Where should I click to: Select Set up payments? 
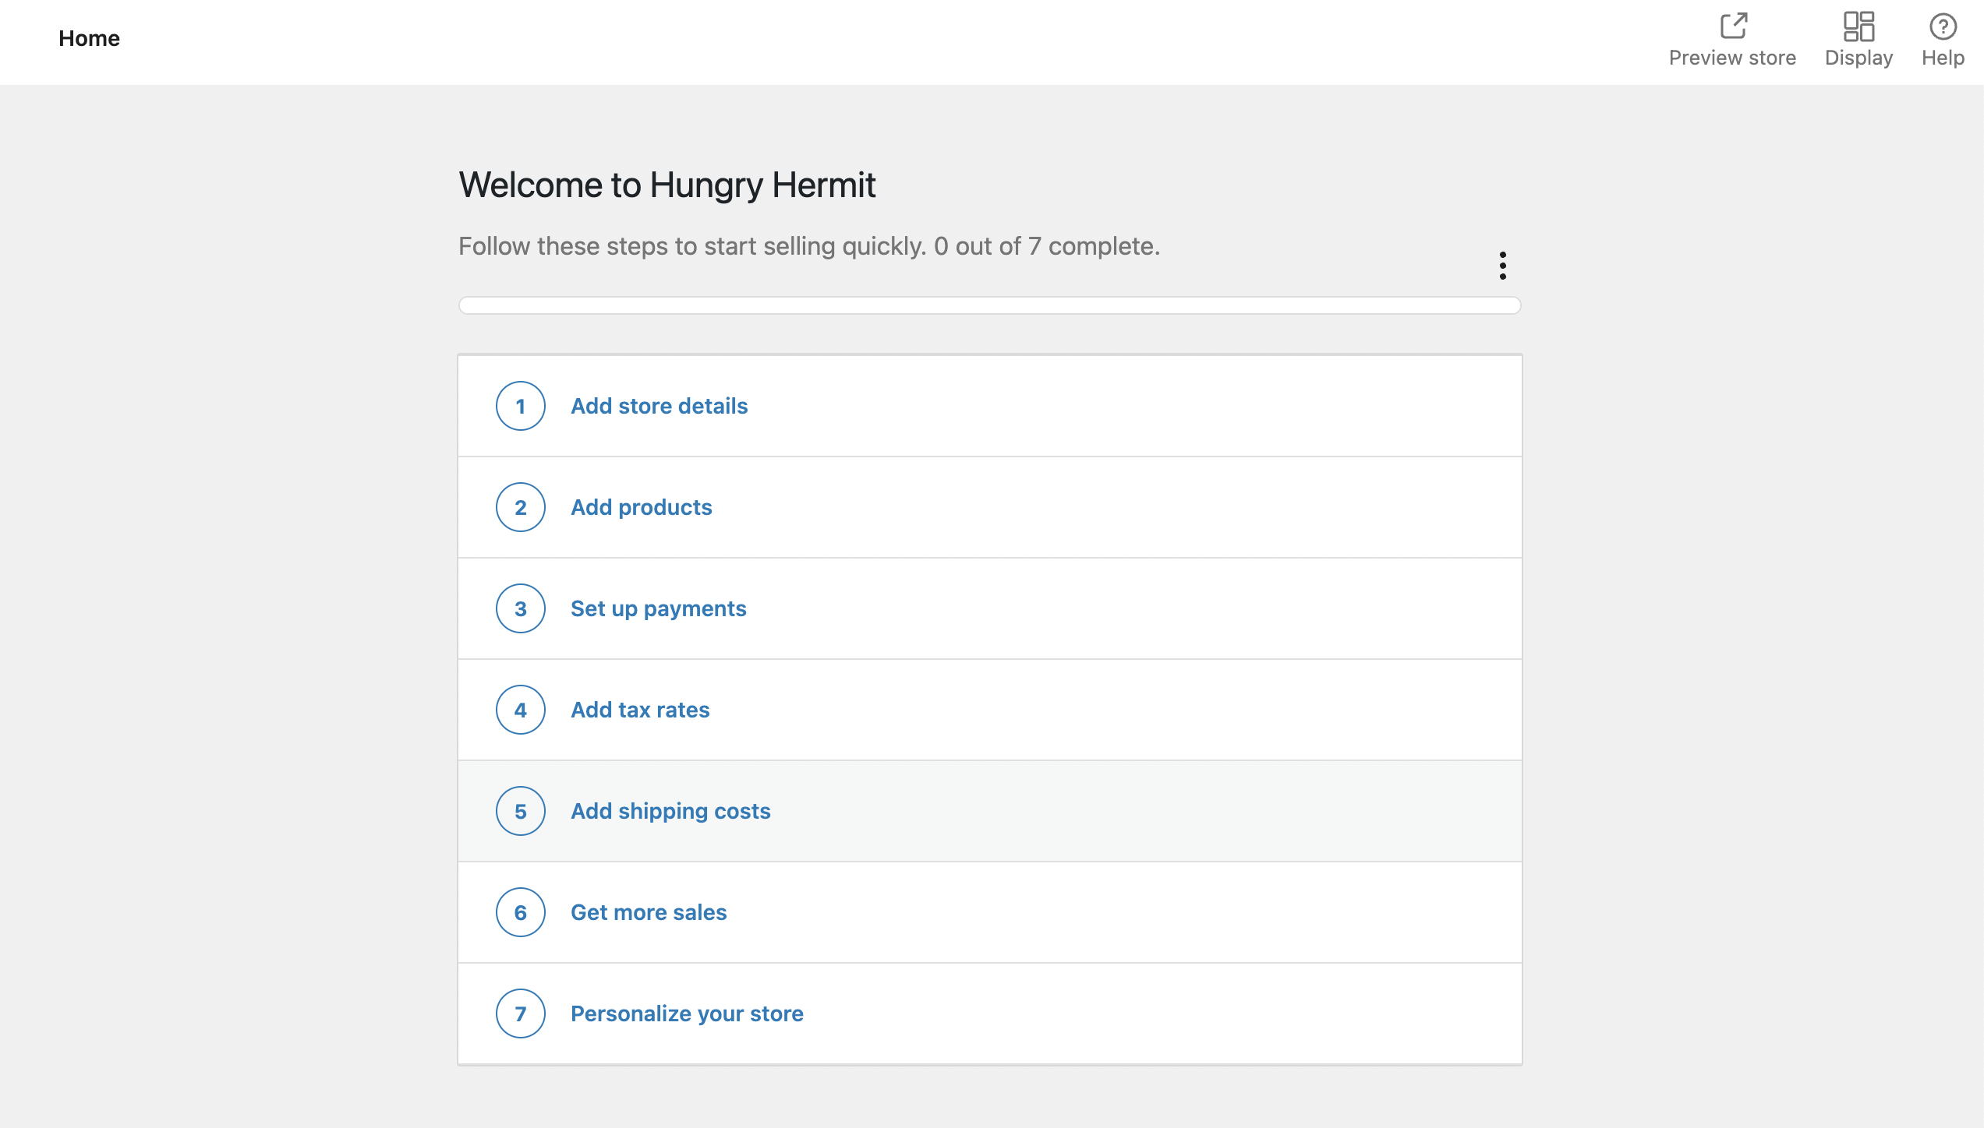click(657, 608)
